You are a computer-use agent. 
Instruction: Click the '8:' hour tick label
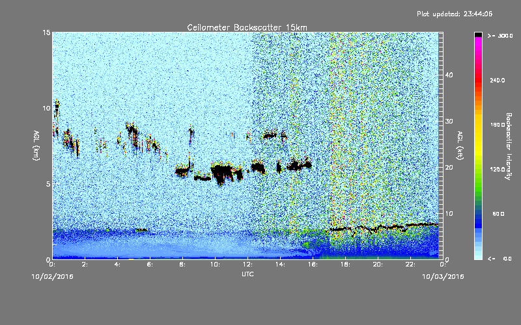[x=183, y=265]
